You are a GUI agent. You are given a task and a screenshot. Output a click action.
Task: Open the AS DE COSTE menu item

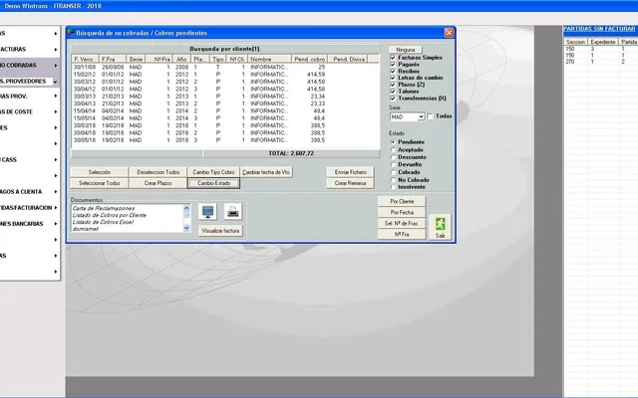click(29, 112)
